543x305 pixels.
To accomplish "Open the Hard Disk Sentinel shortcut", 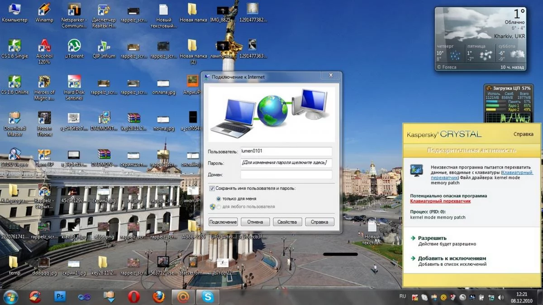I will (x=74, y=83).
